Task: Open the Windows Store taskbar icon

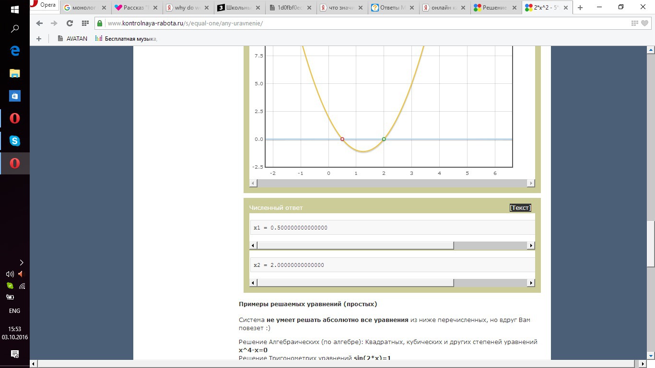Action: pyautogui.click(x=15, y=96)
